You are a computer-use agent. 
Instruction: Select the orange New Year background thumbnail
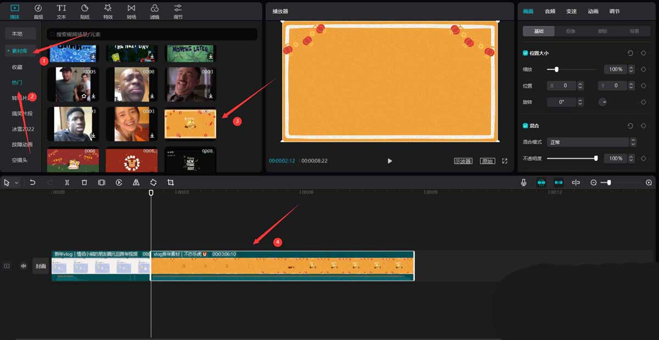point(191,124)
